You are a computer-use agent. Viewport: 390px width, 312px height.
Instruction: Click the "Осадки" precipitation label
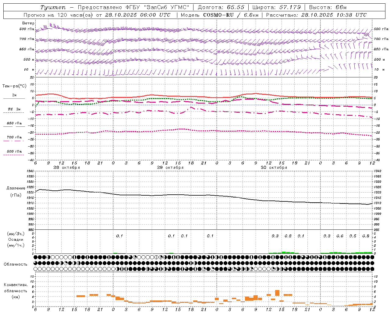click(x=16, y=239)
